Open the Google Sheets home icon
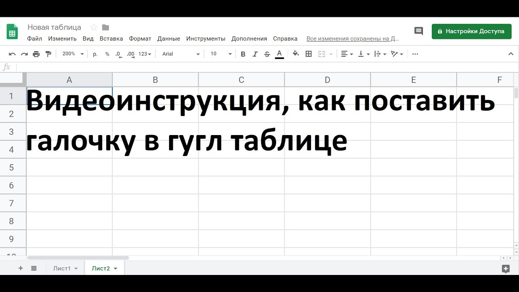 point(12,32)
